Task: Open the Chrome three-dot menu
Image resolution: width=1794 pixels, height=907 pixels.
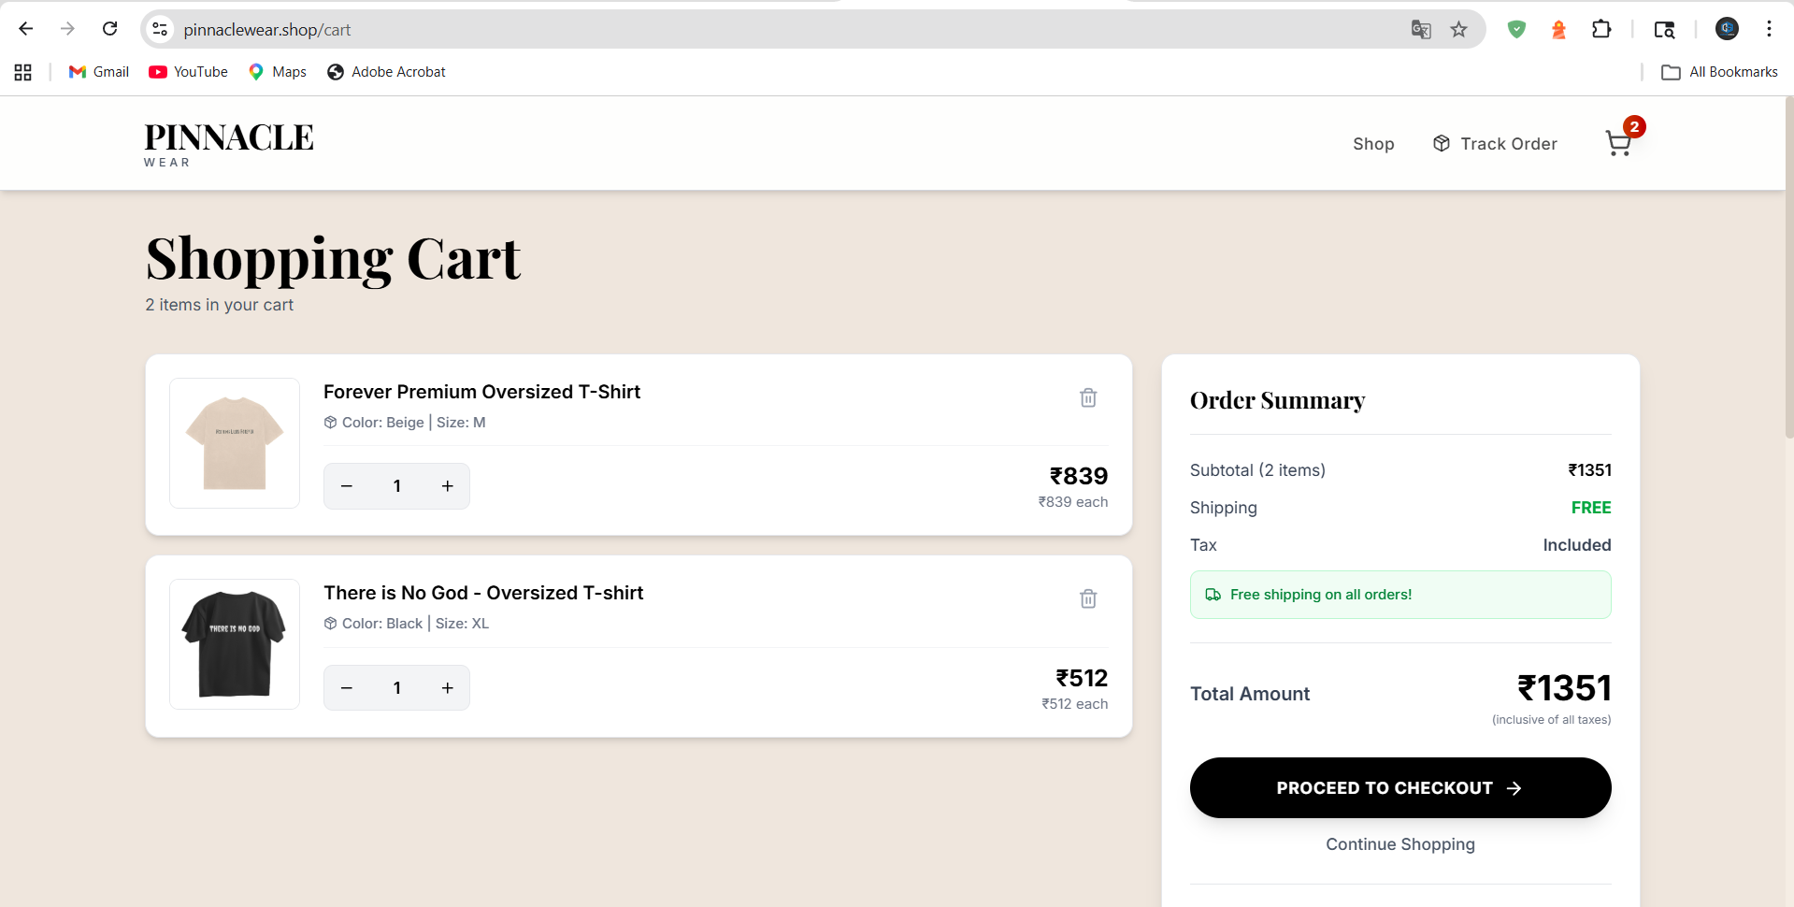Action: pyautogui.click(x=1769, y=29)
